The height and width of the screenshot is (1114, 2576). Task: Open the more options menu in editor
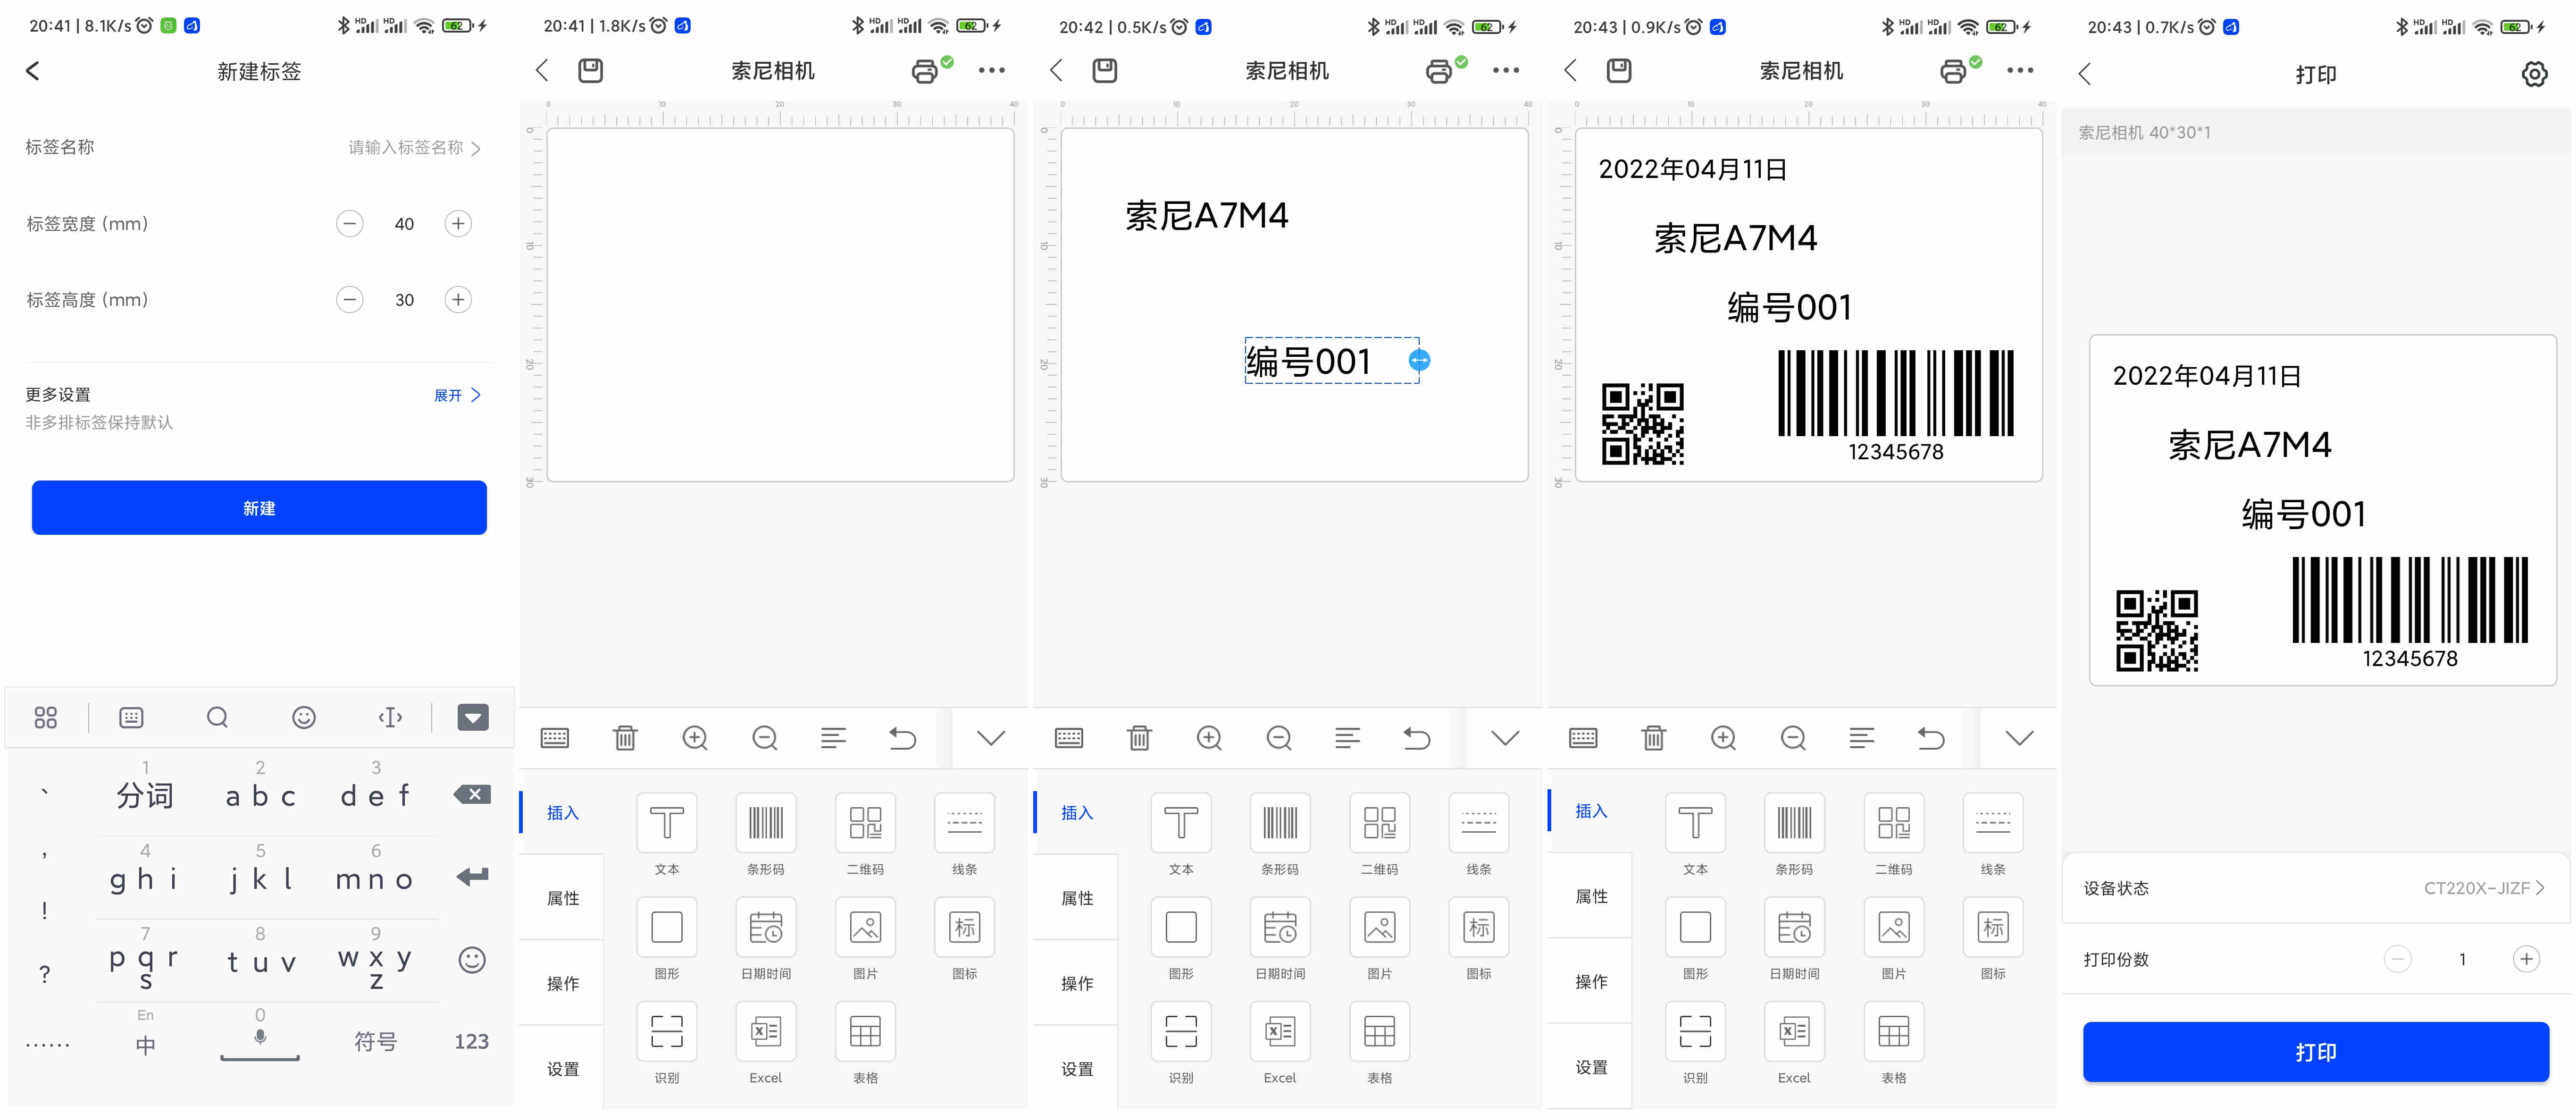tap(991, 70)
